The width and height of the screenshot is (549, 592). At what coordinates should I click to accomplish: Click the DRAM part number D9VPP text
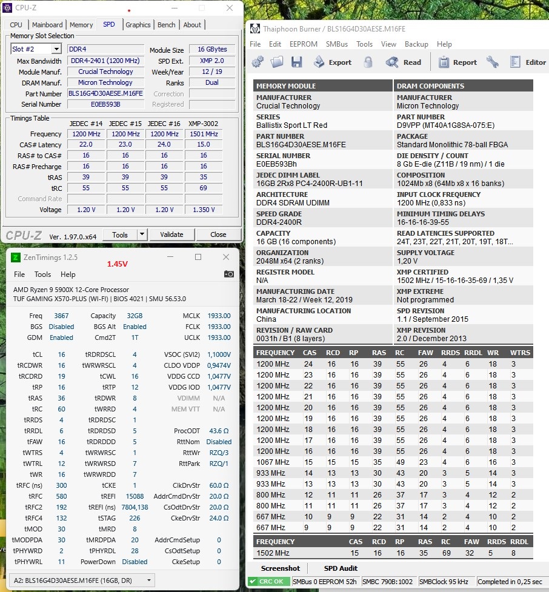445,125
